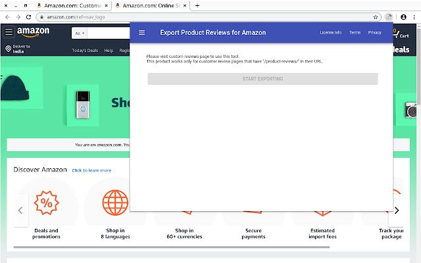Screen dimensions: 421x263
Task: Switch to the Amazon.com: Customer tab
Action: click(73, 6)
